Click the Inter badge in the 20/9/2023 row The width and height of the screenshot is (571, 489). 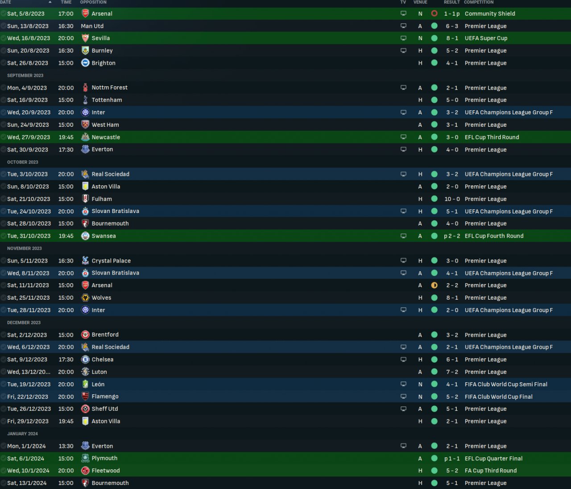85,112
